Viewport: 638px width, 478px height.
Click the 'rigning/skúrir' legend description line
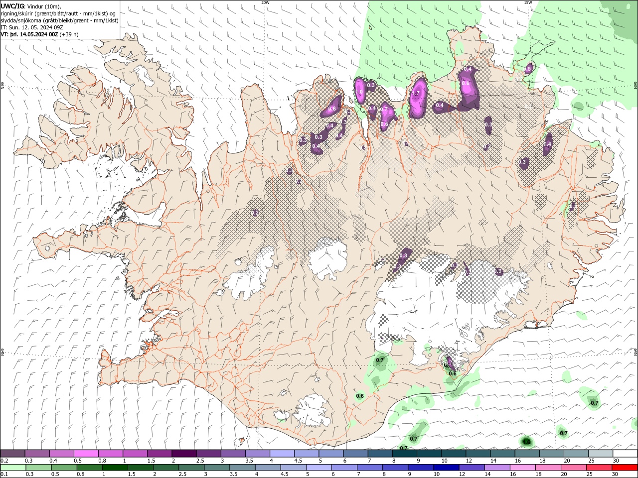click(58, 13)
